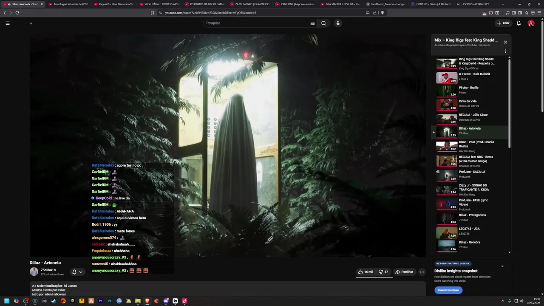Play Dillaz - Genebra in the mix

point(472,246)
